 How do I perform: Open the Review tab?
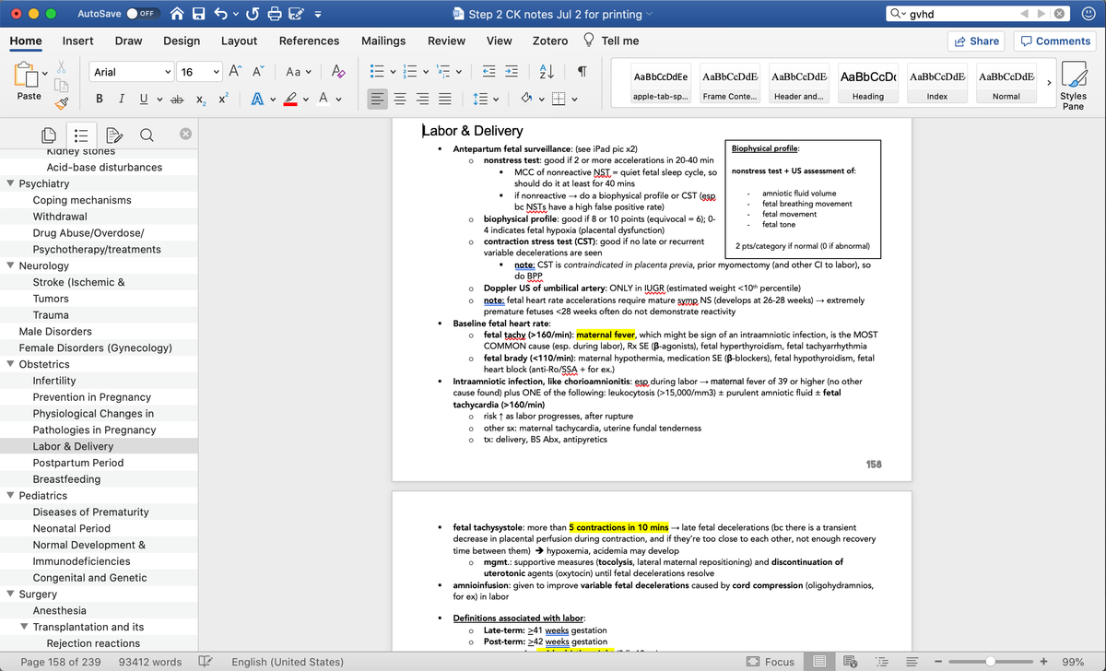tap(446, 41)
